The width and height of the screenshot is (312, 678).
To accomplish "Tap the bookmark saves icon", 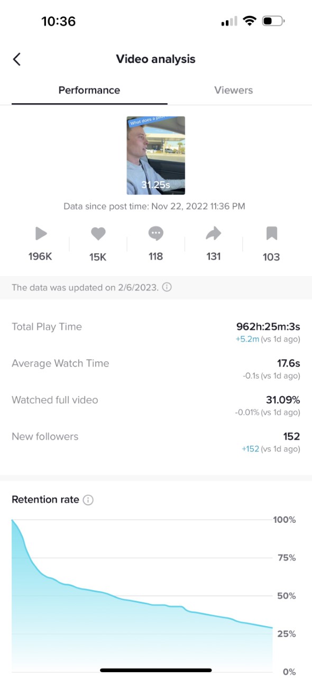I will (x=271, y=234).
